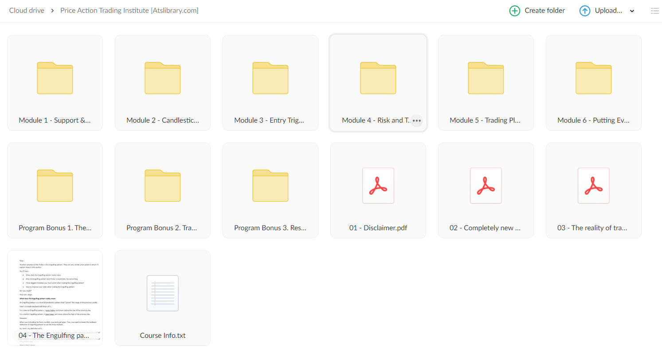Open the 01 - Disclaimer.pdf file icon
This screenshot has width=662, height=360.
pyautogui.click(x=378, y=186)
